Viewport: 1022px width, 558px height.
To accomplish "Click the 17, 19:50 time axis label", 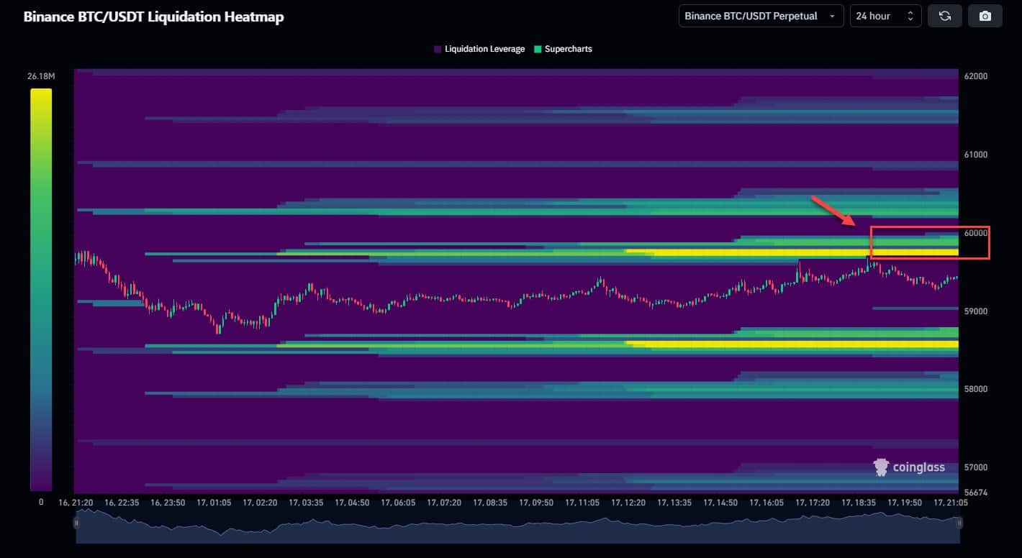I will pyautogui.click(x=905, y=503).
